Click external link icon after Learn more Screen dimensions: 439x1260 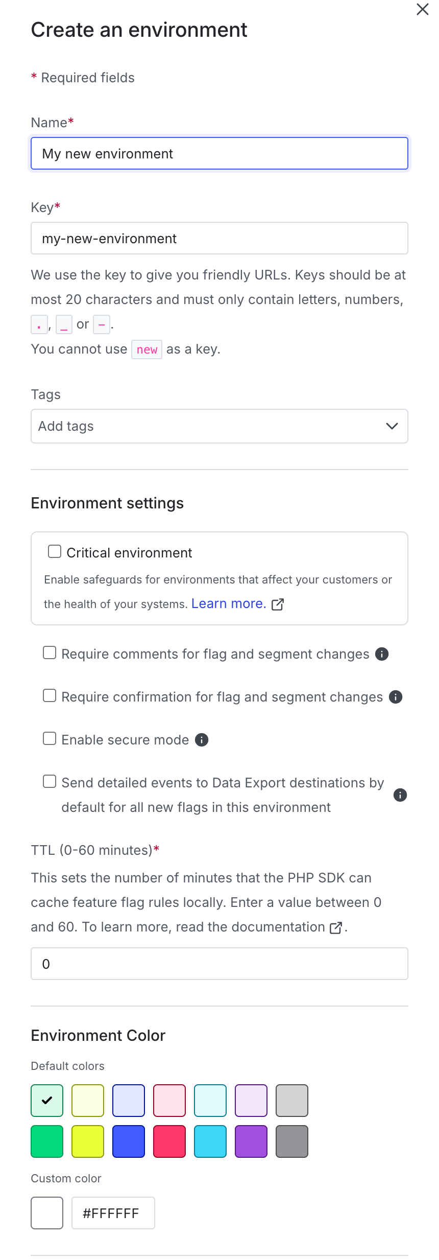[x=278, y=604]
